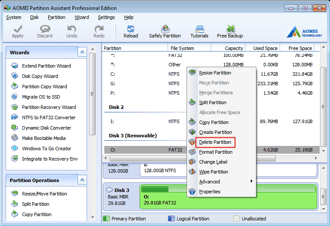Open the Help menu
Viewport: 330px width, 226px height.
click(128, 17)
